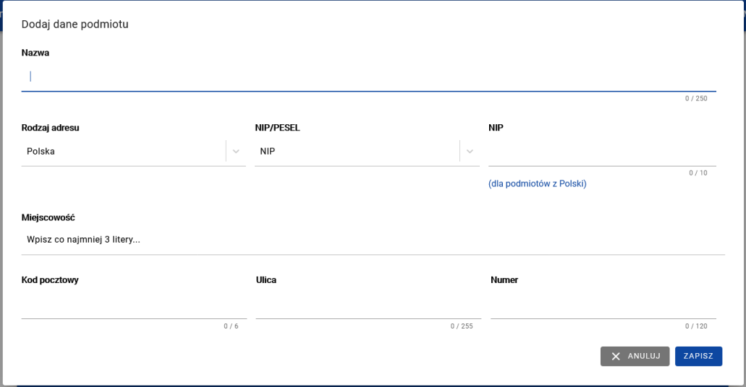The height and width of the screenshot is (387, 746).
Task: Click the Ulica input field
Action: 368,308
